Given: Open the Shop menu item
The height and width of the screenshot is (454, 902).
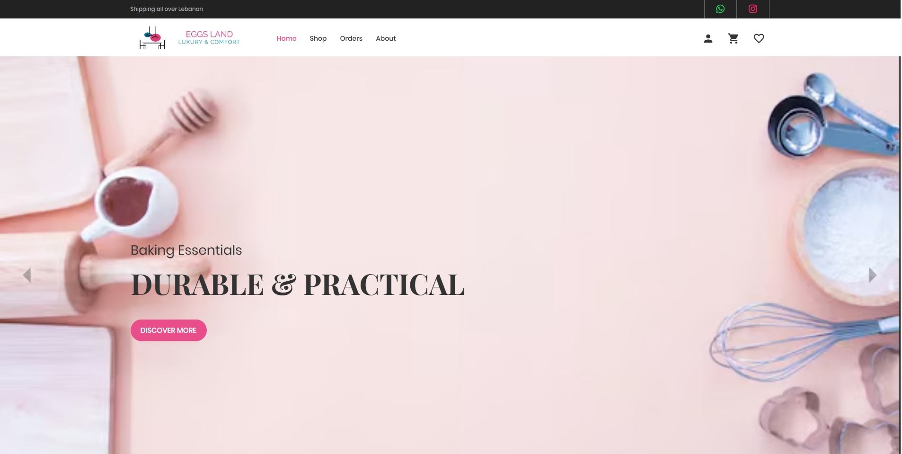Looking at the screenshot, I should pyautogui.click(x=318, y=38).
